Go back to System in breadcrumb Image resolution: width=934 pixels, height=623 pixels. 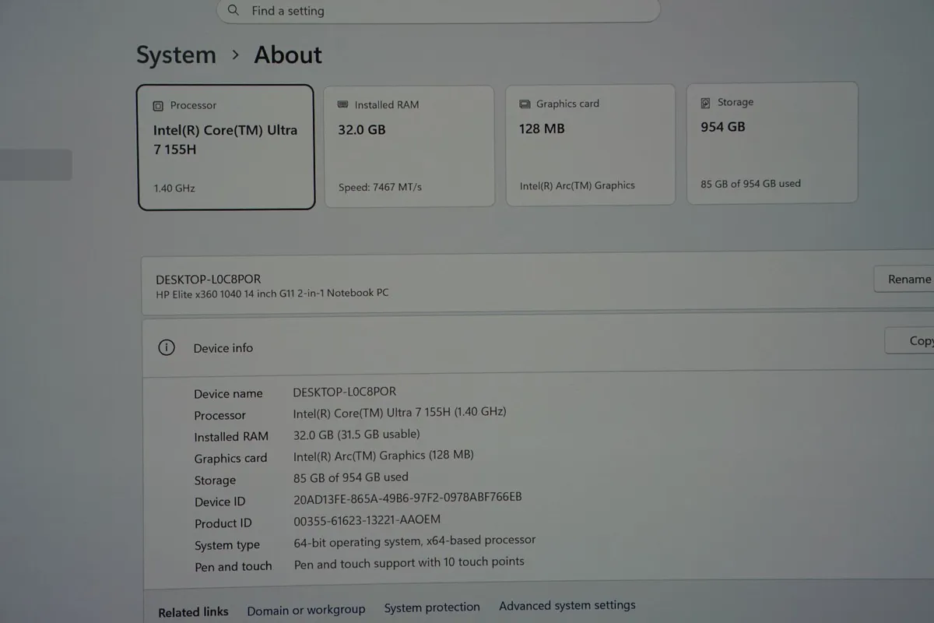click(176, 55)
